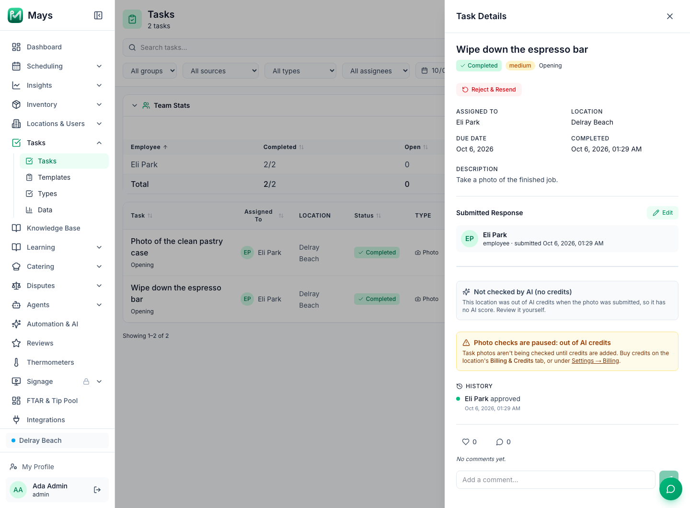Select the Photo of the clean pastry case task
Screen dimensions: 690x508
(177, 247)
